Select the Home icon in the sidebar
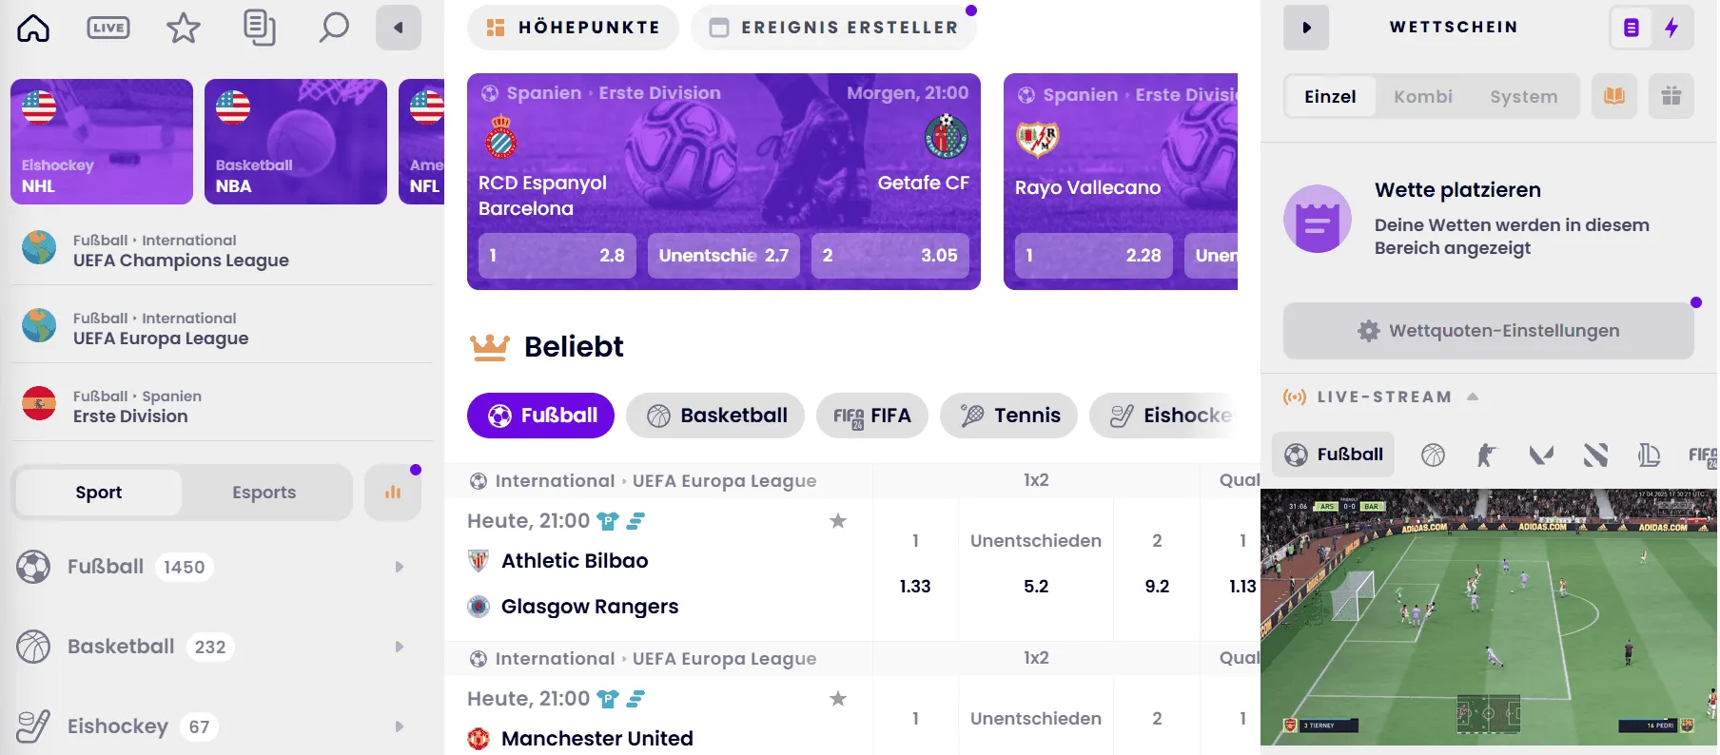This screenshot has width=1720, height=755. click(32, 28)
